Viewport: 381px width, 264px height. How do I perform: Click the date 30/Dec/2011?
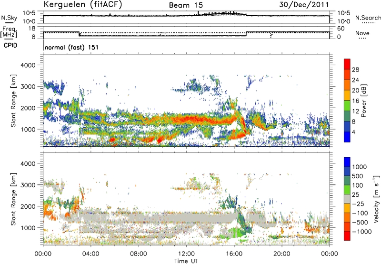click(304, 4)
